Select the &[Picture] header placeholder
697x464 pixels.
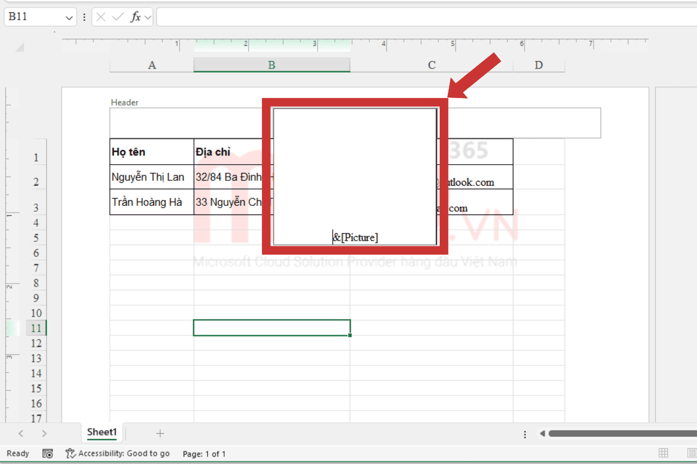355,237
